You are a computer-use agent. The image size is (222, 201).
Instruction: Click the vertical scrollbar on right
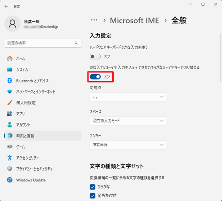tap(221, 58)
